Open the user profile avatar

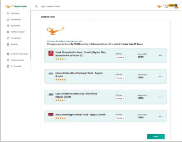click(x=176, y=6)
